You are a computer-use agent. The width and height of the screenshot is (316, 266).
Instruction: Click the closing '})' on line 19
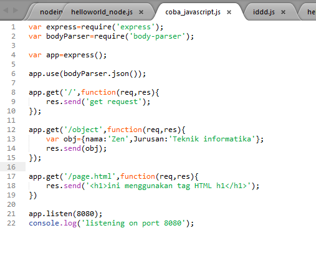pos(33,196)
